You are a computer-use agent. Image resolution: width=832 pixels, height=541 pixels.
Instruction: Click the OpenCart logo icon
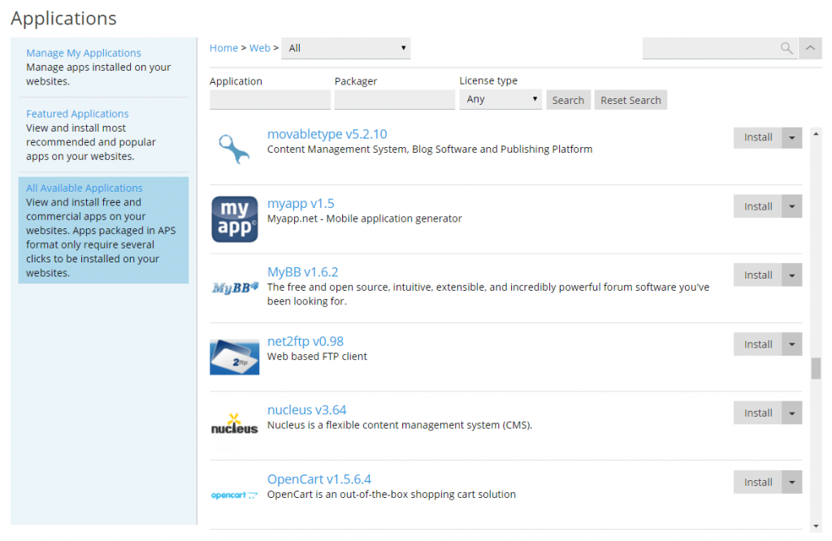pos(235,496)
